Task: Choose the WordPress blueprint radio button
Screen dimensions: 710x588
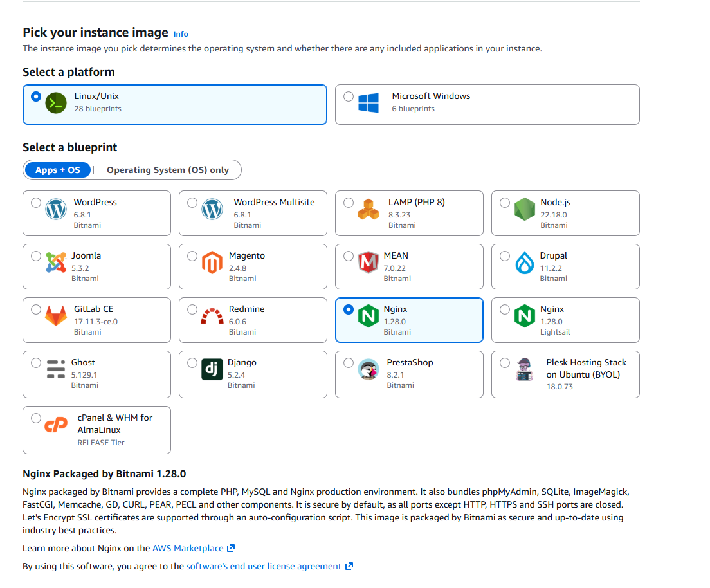Action: pyautogui.click(x=36, y=203)
